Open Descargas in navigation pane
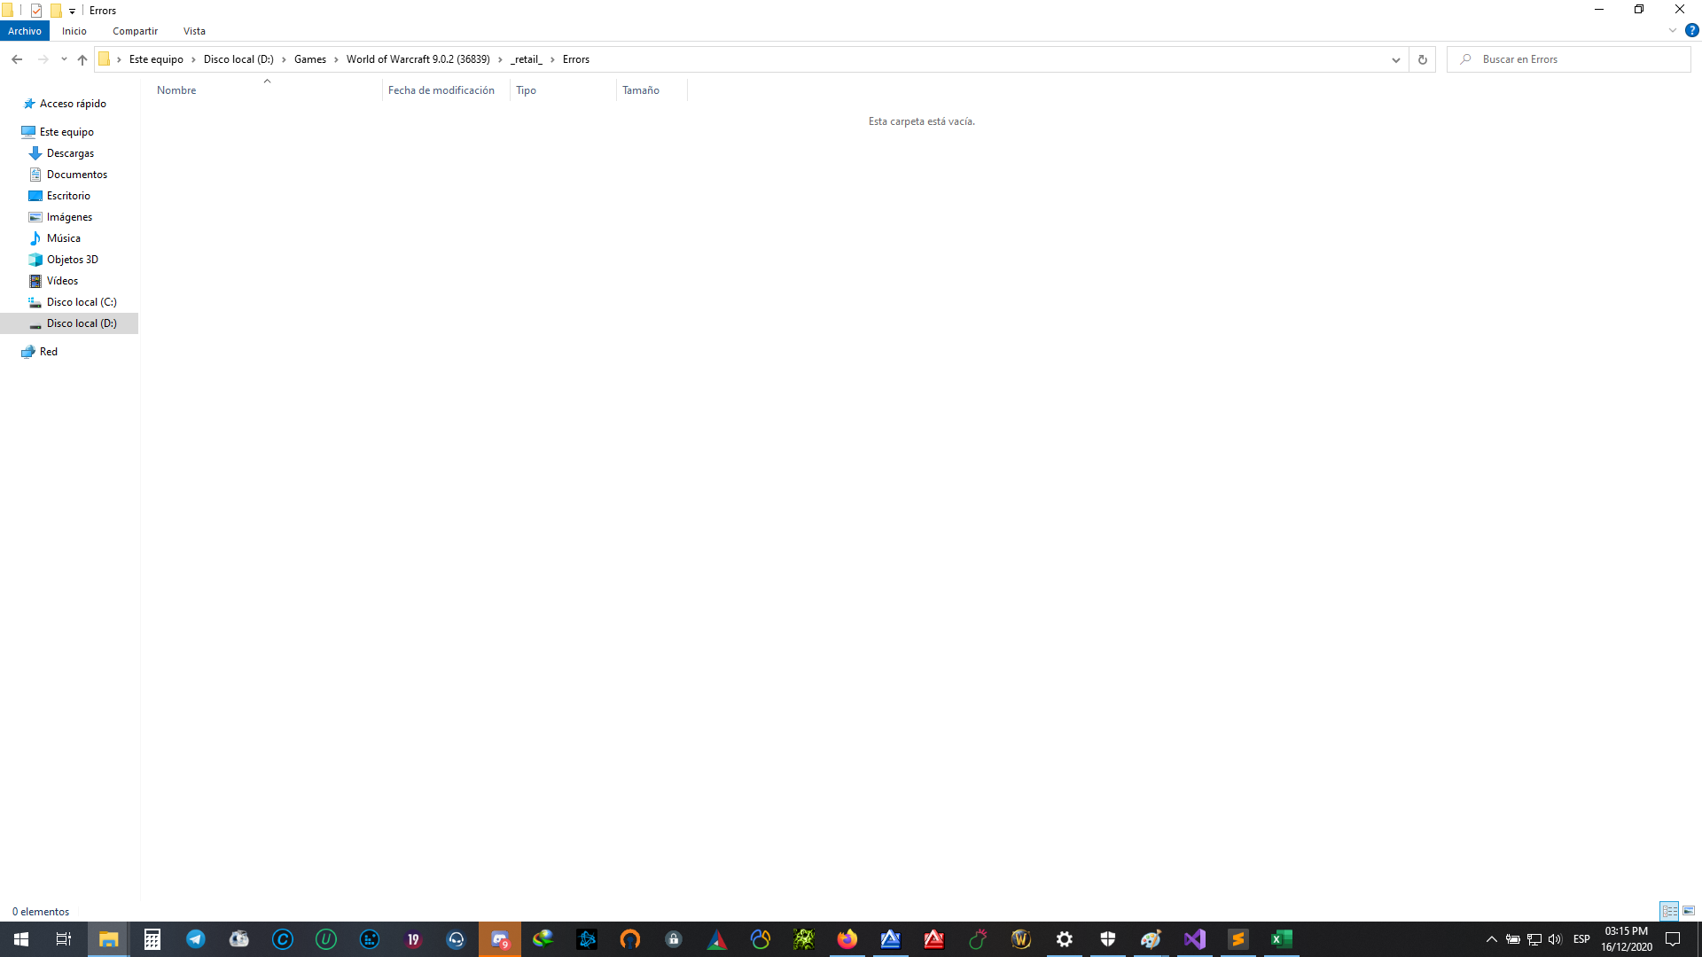 coord(70,153)
